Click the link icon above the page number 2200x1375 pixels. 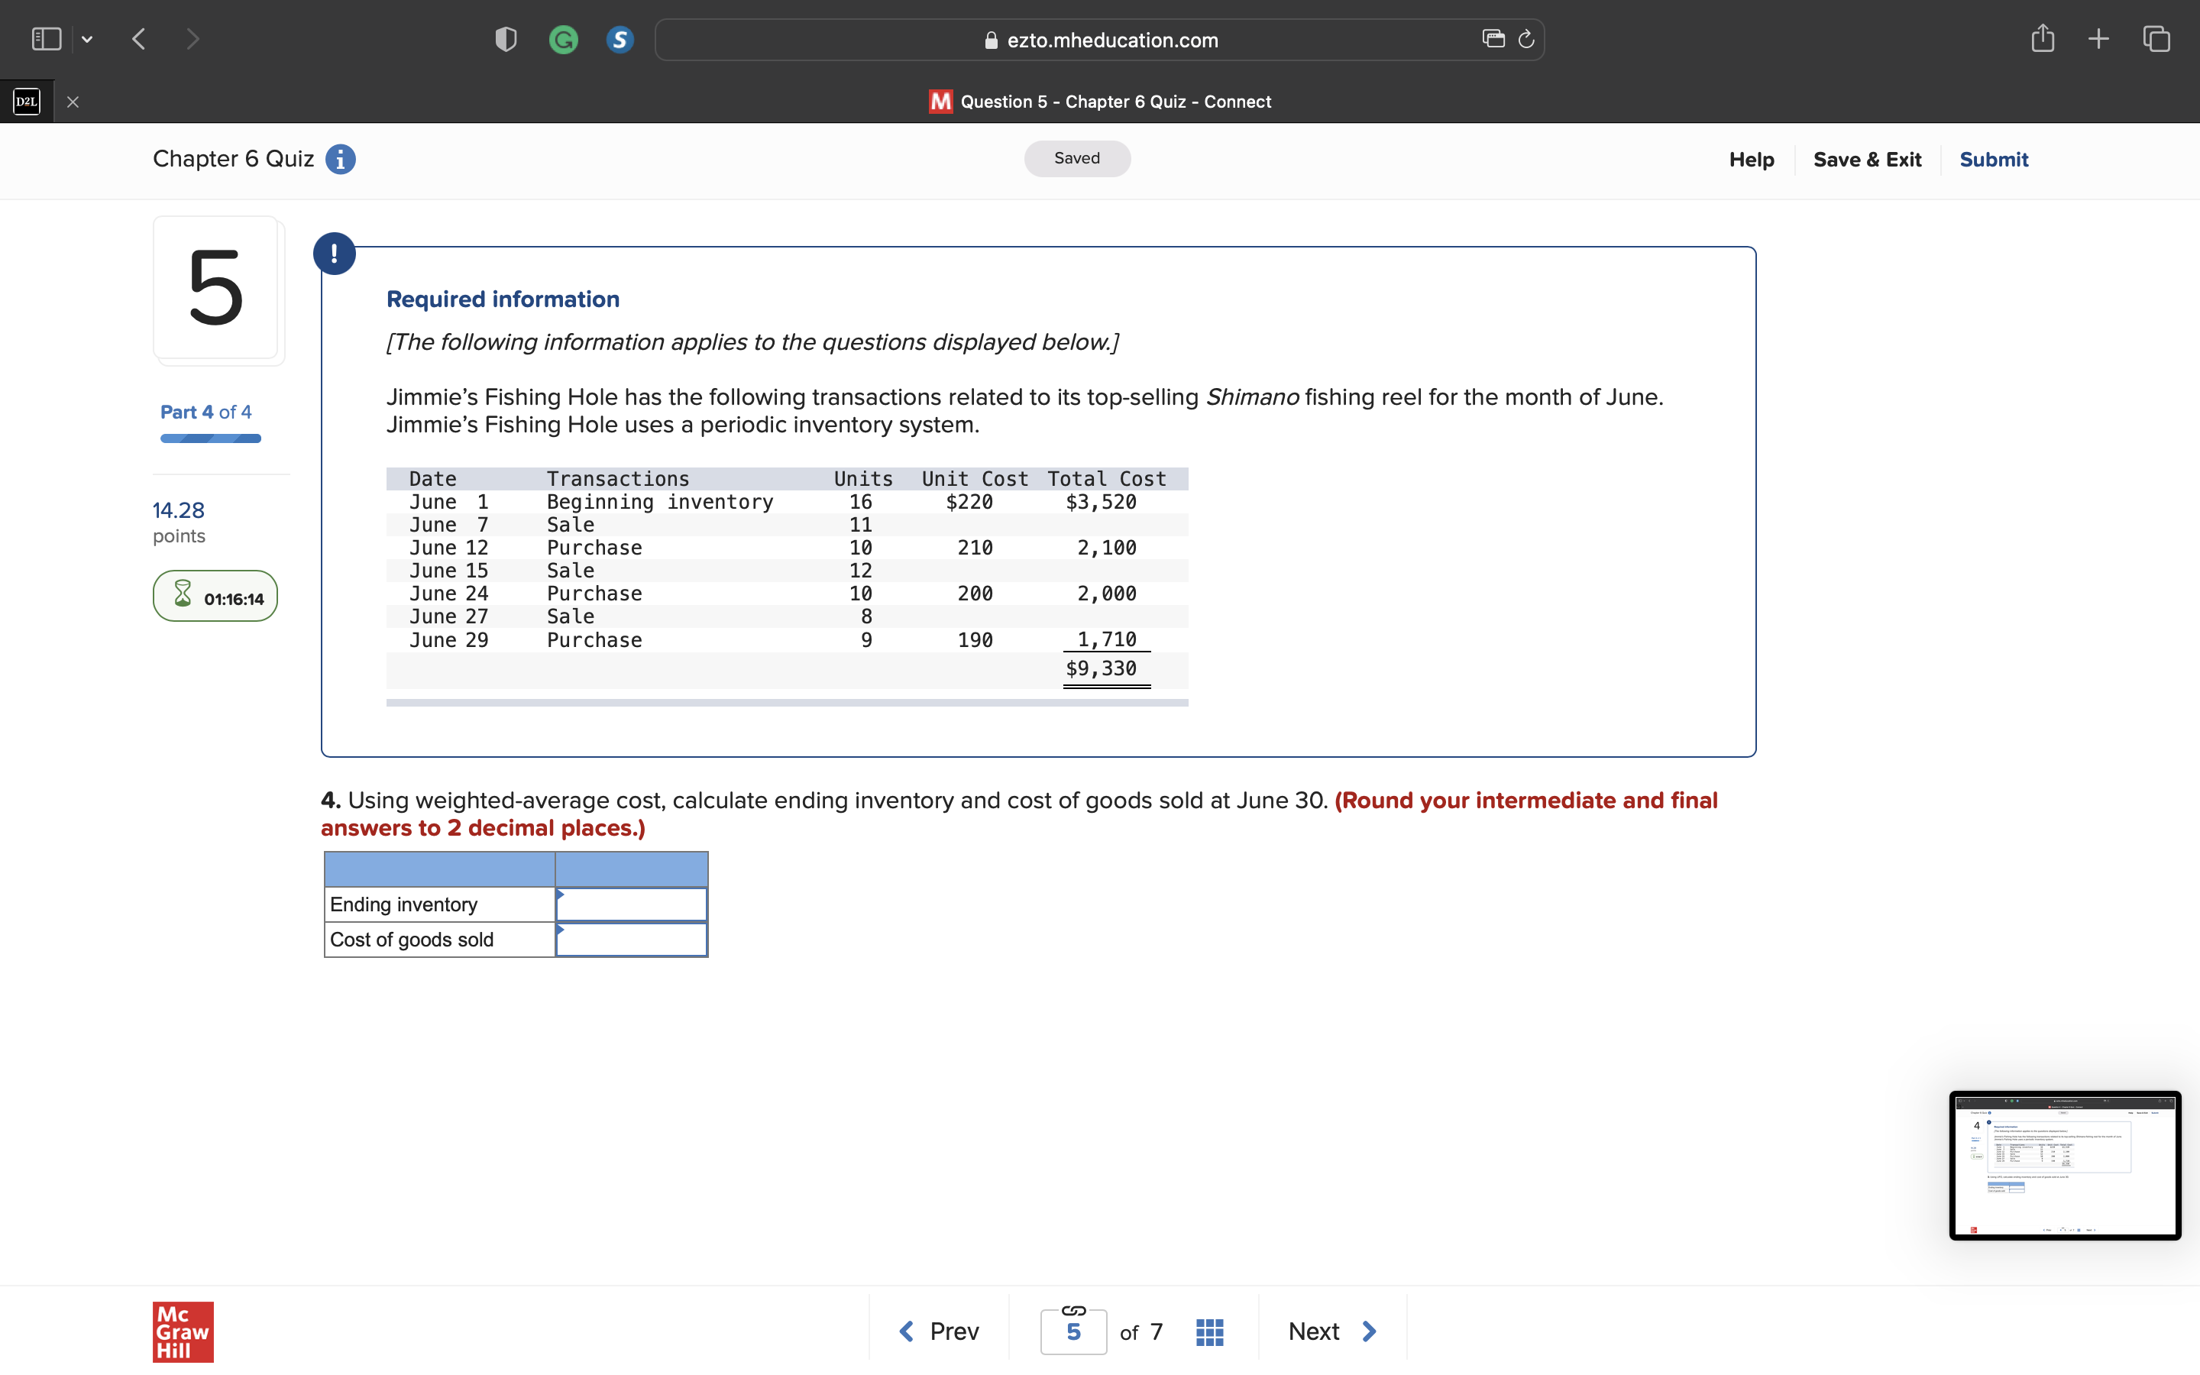[1072, 1310]
